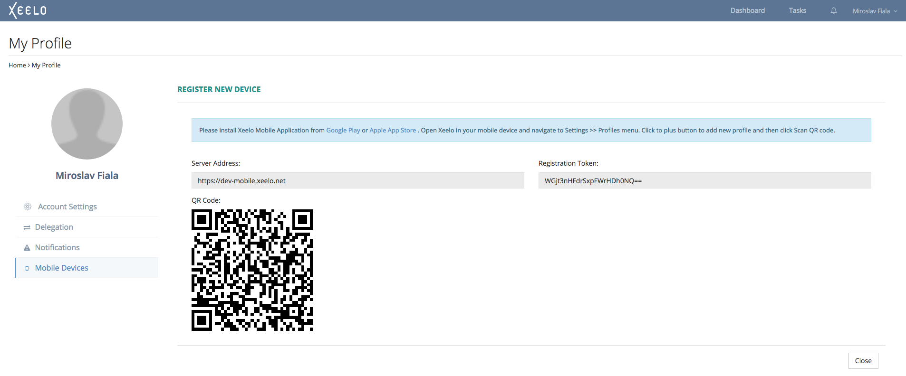Click the Notifications warning triangle icon
Image resolution: width=906 pixels, height=376 pixels.
pyautogui.click(x=27, y=248)
